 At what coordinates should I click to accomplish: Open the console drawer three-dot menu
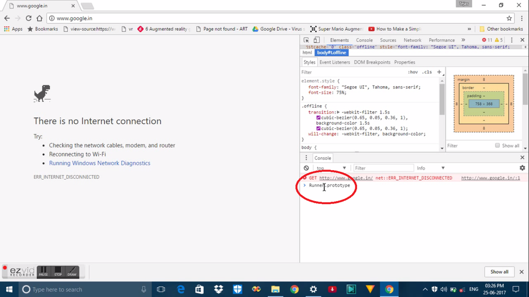(x=306, y=158)
